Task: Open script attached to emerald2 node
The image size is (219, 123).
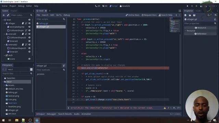Action: pos(23,45)
